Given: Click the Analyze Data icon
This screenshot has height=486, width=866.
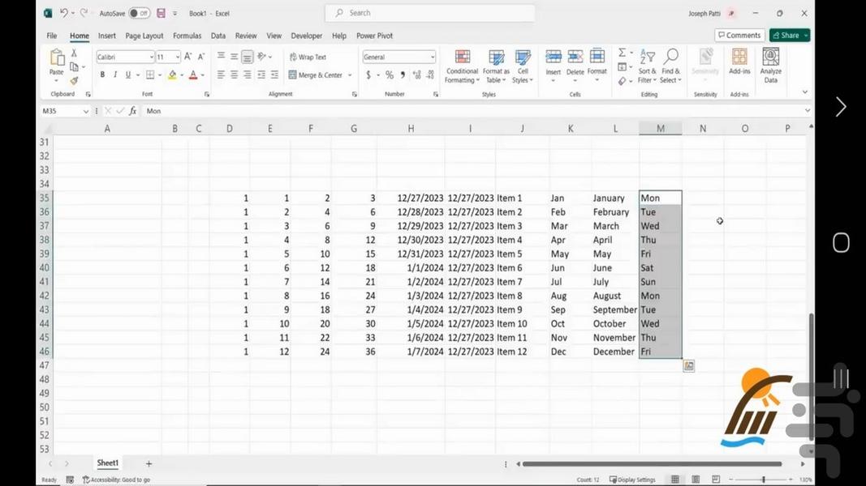Looking at the screenshot, I should click(x=770, y=65).
